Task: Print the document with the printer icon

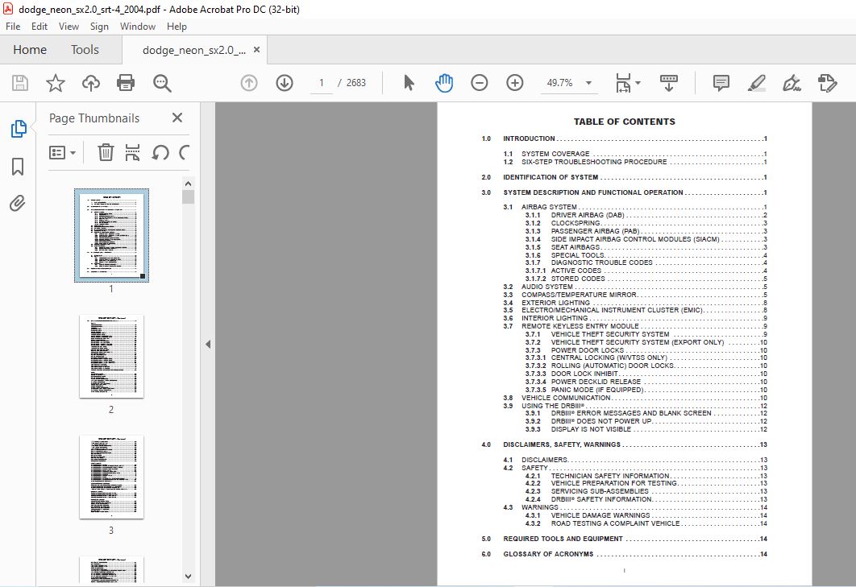Action: 126,83
